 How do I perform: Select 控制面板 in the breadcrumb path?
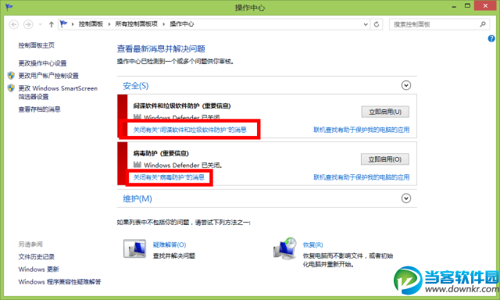tap(91, 24)
